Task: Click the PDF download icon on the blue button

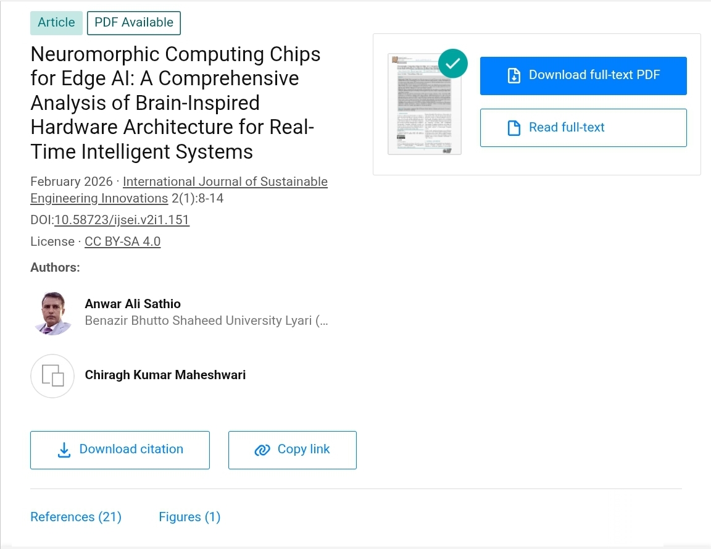Action: click(513, 75)
